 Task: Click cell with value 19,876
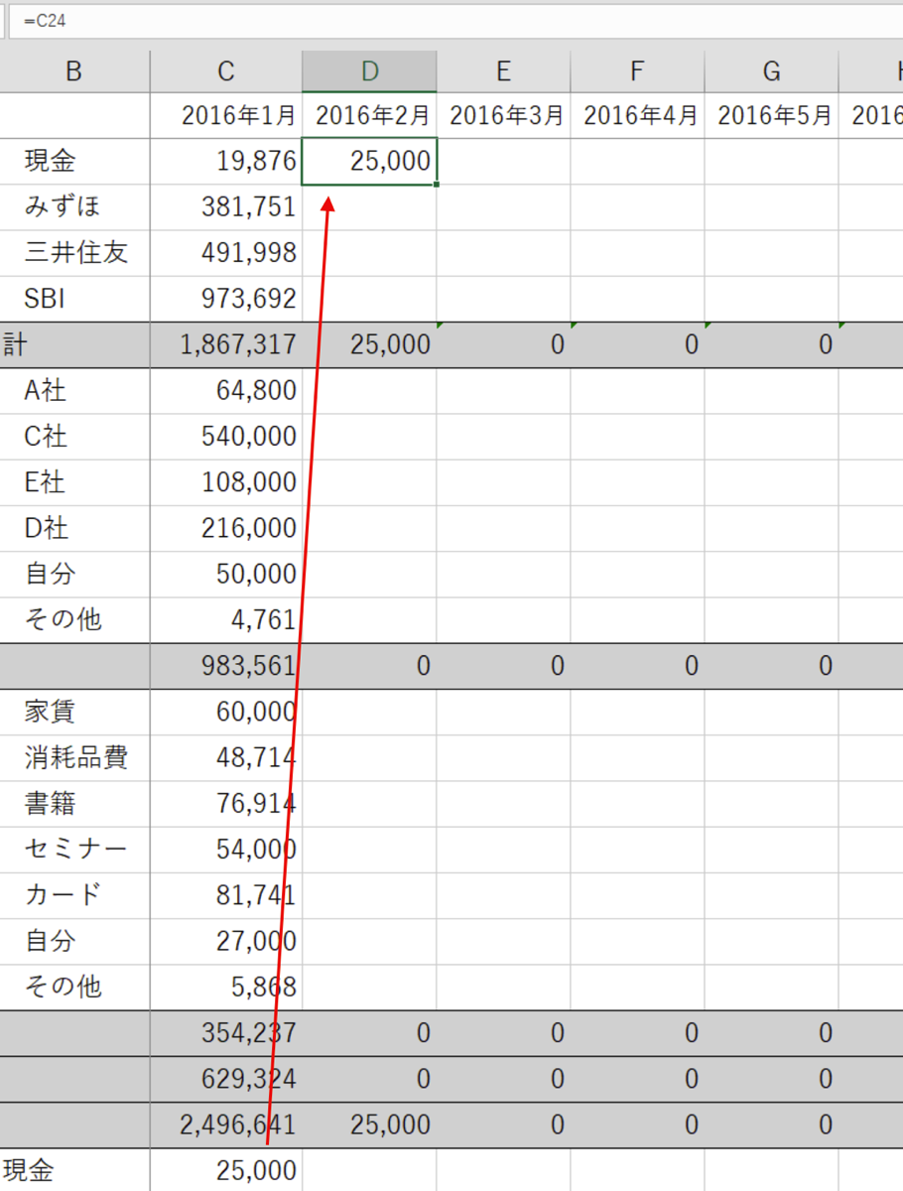tap(226, 161)
